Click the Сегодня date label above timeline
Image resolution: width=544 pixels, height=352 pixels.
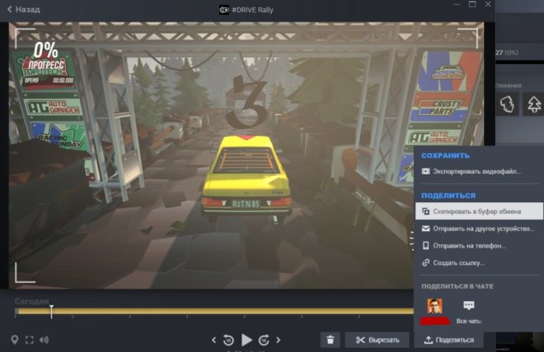pos(31,301)
